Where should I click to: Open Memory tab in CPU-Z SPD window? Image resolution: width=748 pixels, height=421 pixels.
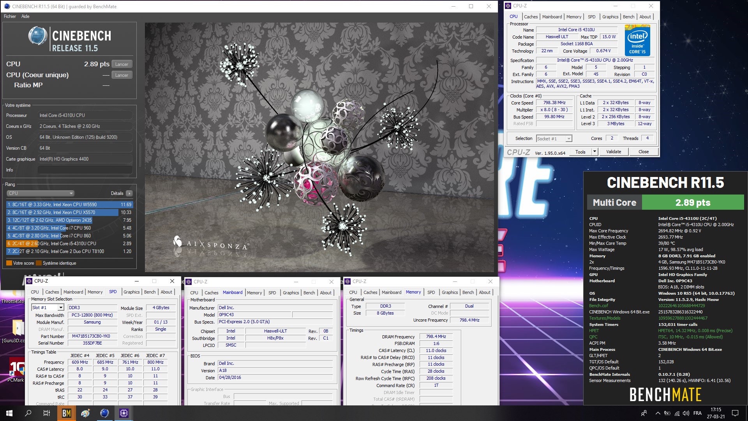(x=95, y=292)
